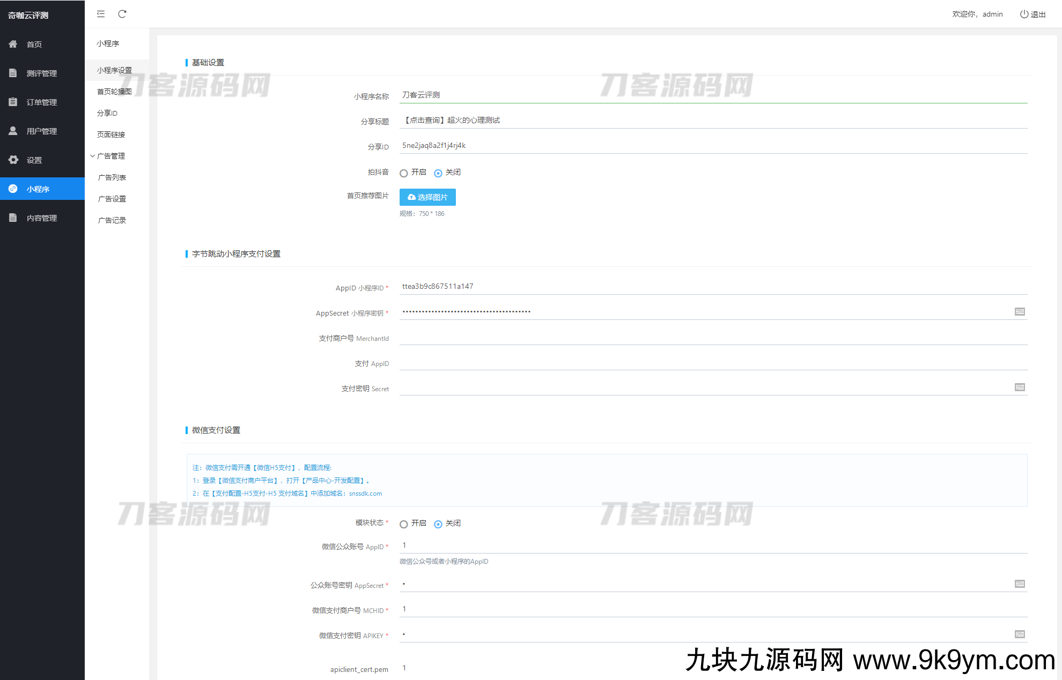Open 广告列表 submenu item
The image size is (1062, 680).
click(112, 177)
